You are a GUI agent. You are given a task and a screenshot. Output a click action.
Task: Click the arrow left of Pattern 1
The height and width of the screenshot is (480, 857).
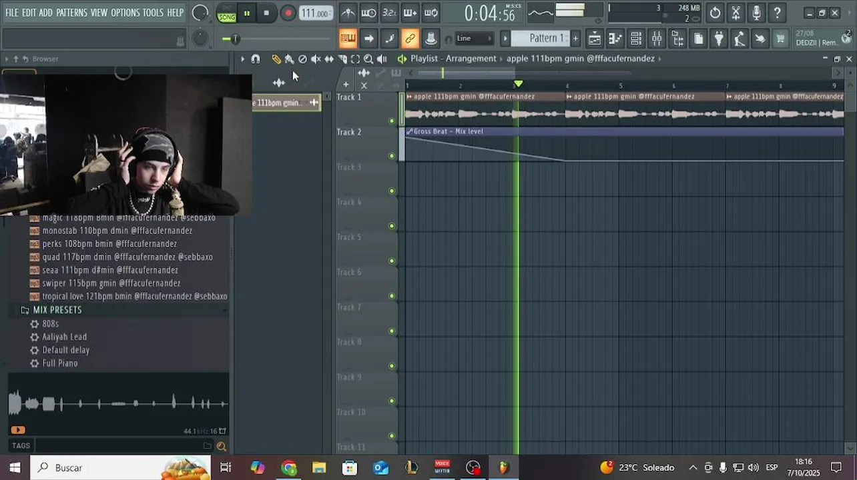[505, 39]
